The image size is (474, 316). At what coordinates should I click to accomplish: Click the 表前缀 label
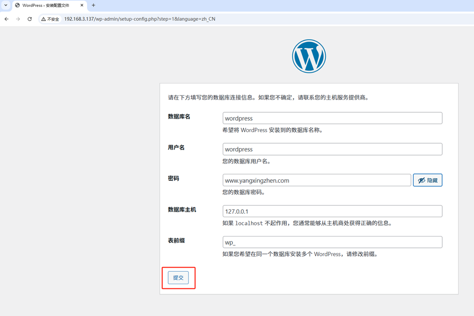point(176,240)
